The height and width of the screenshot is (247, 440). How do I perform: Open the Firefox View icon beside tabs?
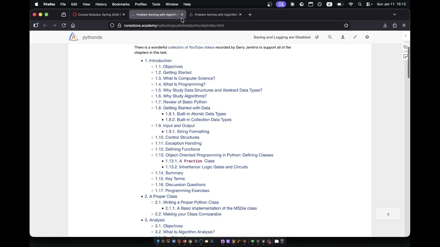coord(64,14)
